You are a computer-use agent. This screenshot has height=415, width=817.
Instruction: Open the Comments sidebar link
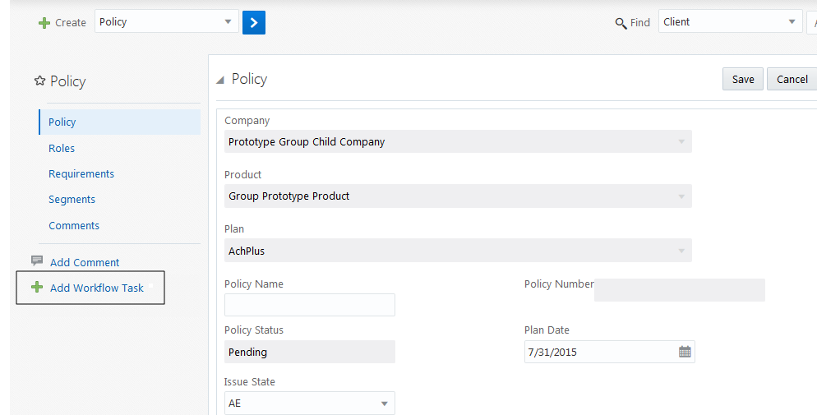74,225
